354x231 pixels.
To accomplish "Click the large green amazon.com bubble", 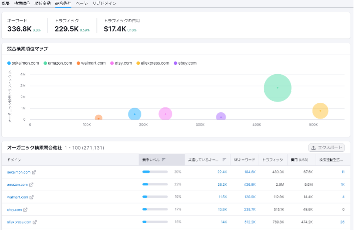I will point(277,88).
